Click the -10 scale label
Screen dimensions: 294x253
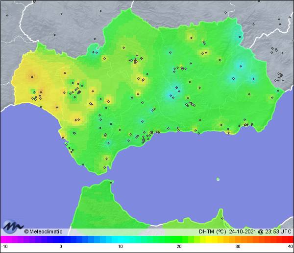point(4,247)
